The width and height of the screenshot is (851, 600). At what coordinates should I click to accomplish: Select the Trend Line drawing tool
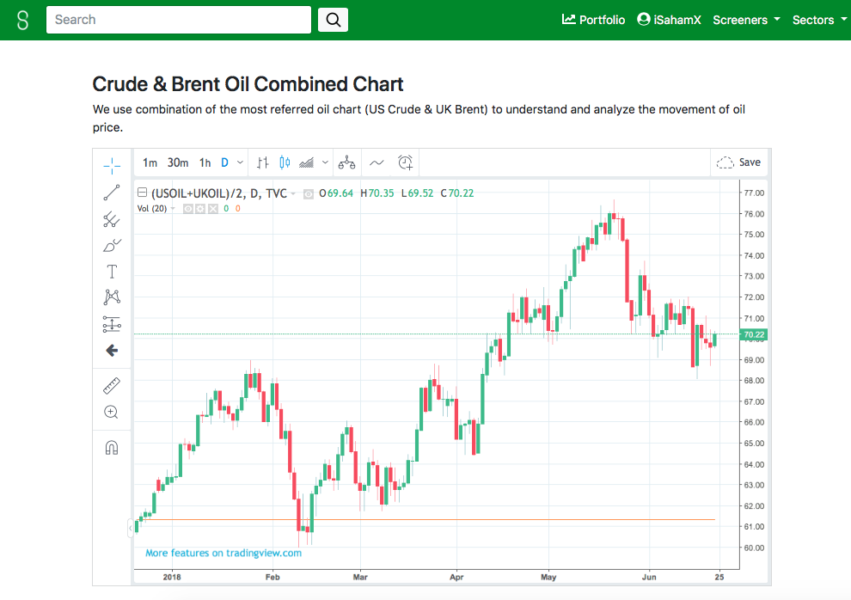pos(111,192)
